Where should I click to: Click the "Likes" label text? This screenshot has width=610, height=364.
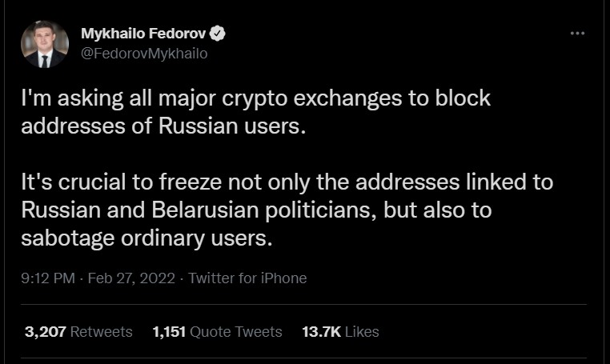point(362,332)
